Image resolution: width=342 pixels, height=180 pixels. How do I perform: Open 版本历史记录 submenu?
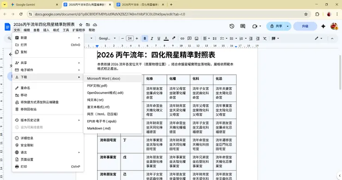pos(48,120)
